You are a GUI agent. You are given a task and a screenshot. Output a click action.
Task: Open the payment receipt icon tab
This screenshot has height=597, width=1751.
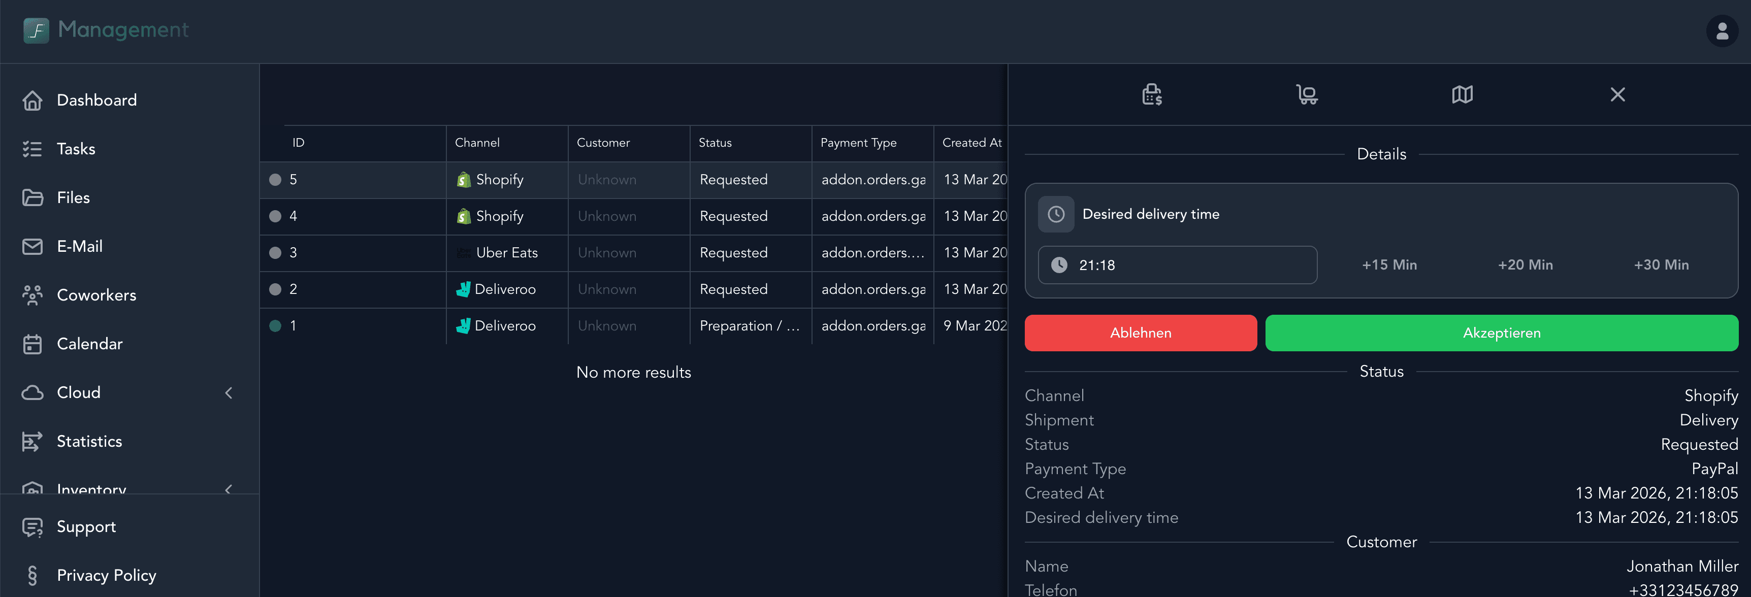point(1152,94)
